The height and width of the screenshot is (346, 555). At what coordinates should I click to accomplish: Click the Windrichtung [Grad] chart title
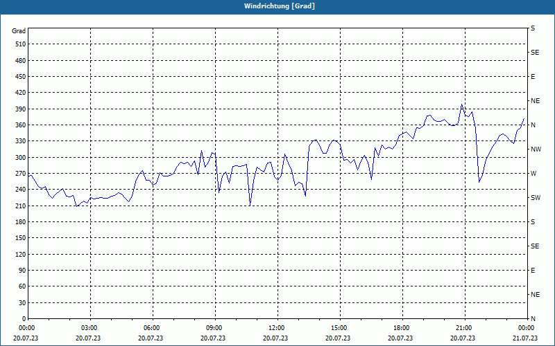coord(280,6)
